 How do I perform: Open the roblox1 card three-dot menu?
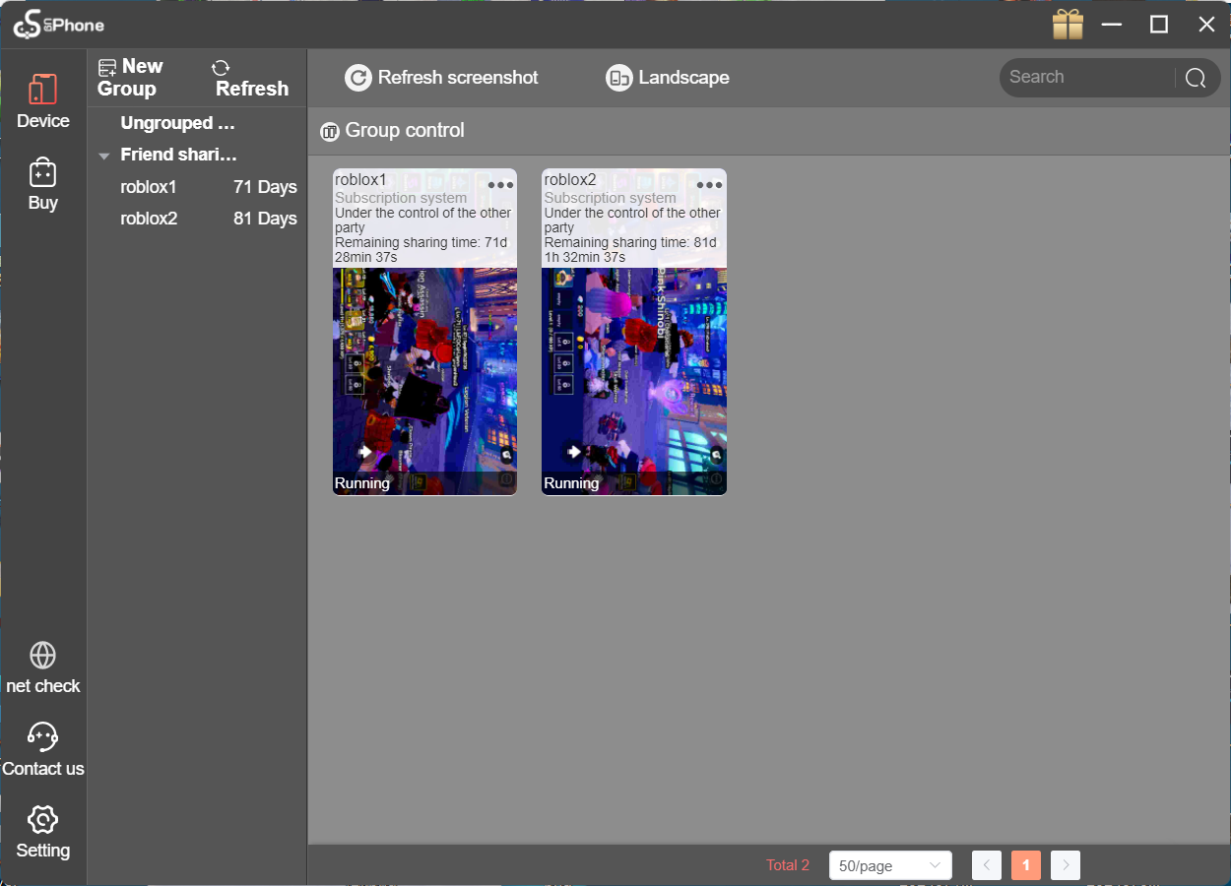(x=500, y=185)
